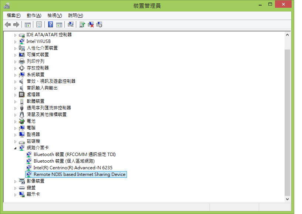The width and height of the screenshot is (302, 214).
Task: Click the drive icon beside 磁碟機
Action: [x=22, y=142]
